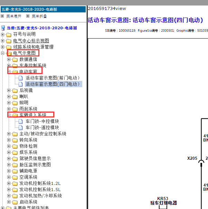The image size is (208, 209).
Task: Click the 2016591734view text
Action: coord(107,9)
